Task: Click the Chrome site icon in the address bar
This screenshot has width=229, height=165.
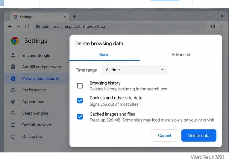Action: (38, 27)
